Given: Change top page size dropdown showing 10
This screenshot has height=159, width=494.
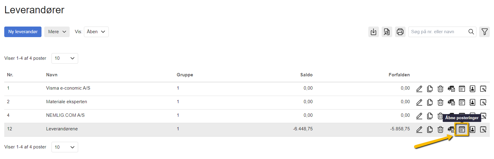Looking at the screenshot, I should 65,58.
